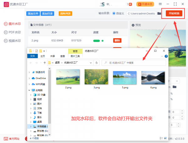The image size is (188, 143).
Task: Select the 6.png thumbnail
Action: pyautogui.click(x=153, y=78)
